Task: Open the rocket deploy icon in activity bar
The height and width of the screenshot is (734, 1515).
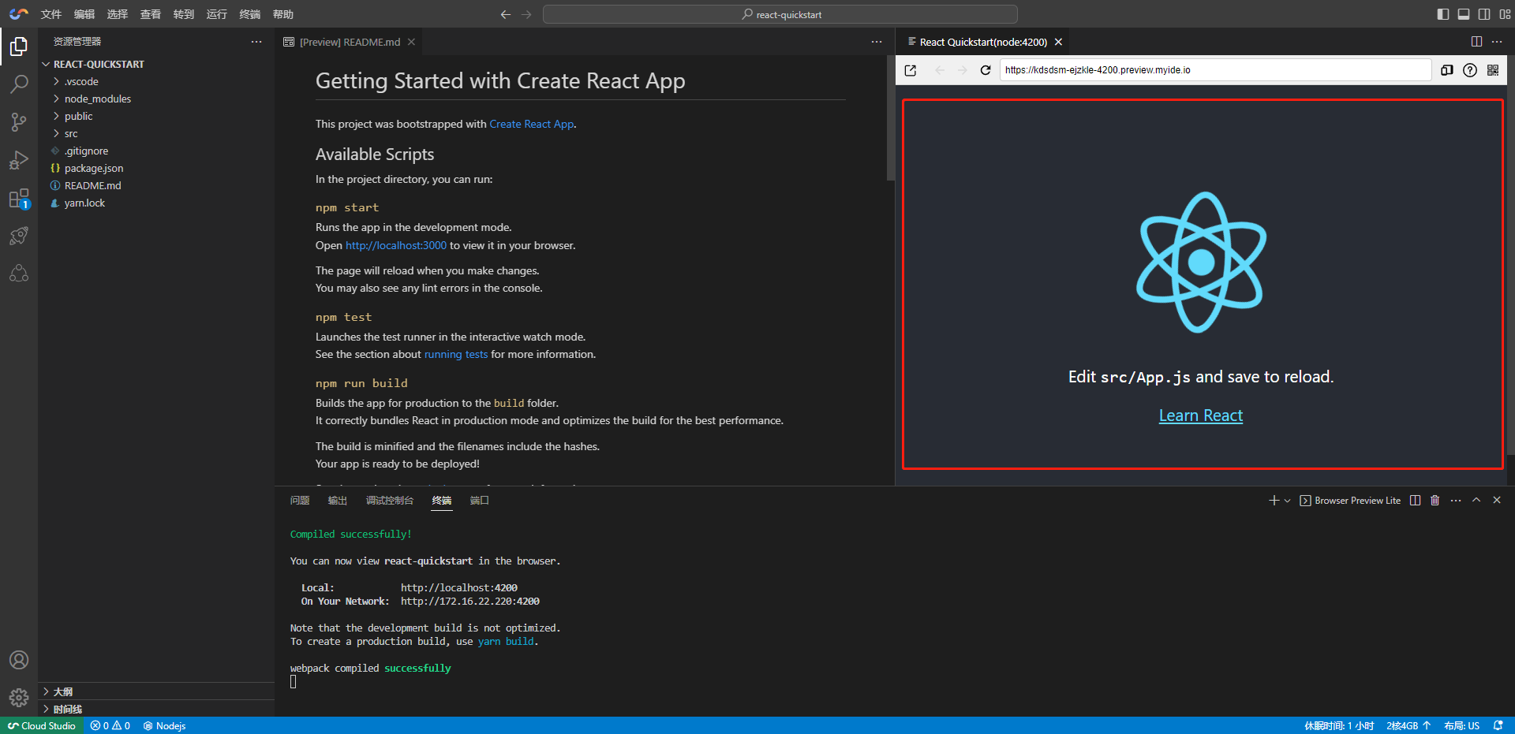Action: point(19,236)
